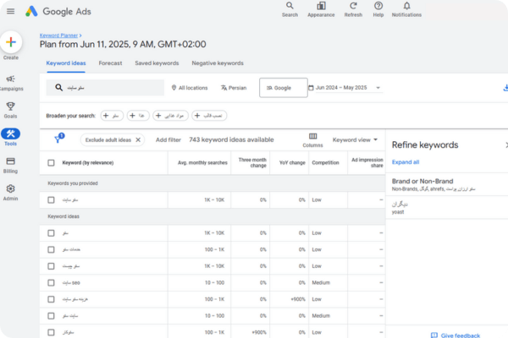508x338 pixels.
Task: Open Billing in the sidebar
Action: pos(11,166)
